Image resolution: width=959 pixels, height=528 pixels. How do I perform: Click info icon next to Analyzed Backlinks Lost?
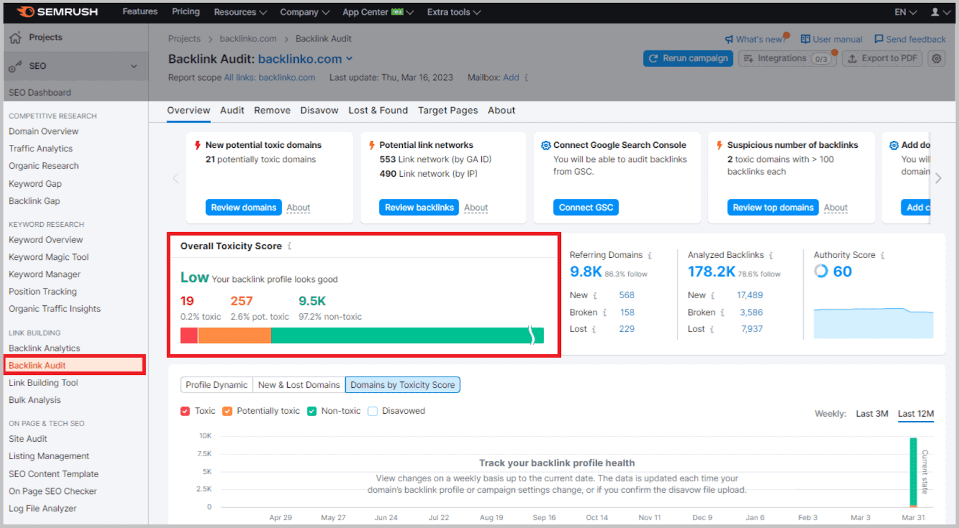click(712, 329)
